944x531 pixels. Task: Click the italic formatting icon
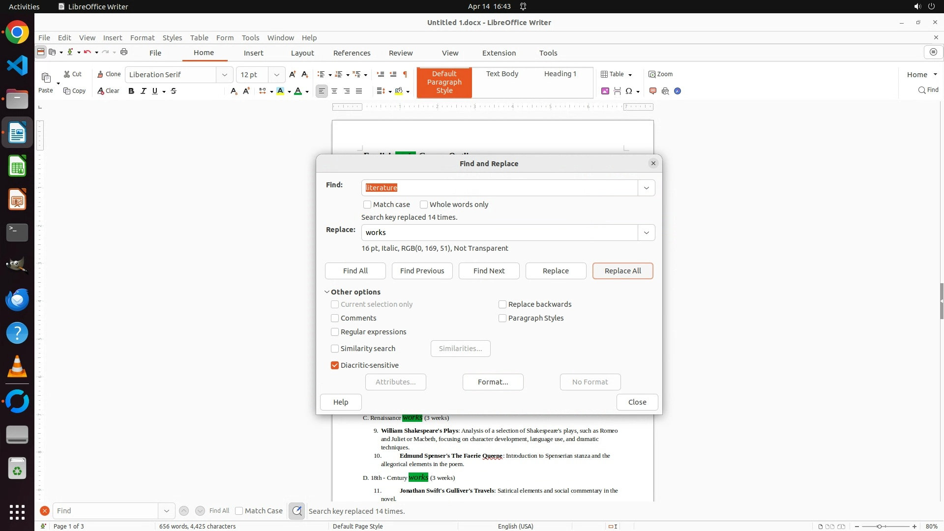click(x=143, y=91)
